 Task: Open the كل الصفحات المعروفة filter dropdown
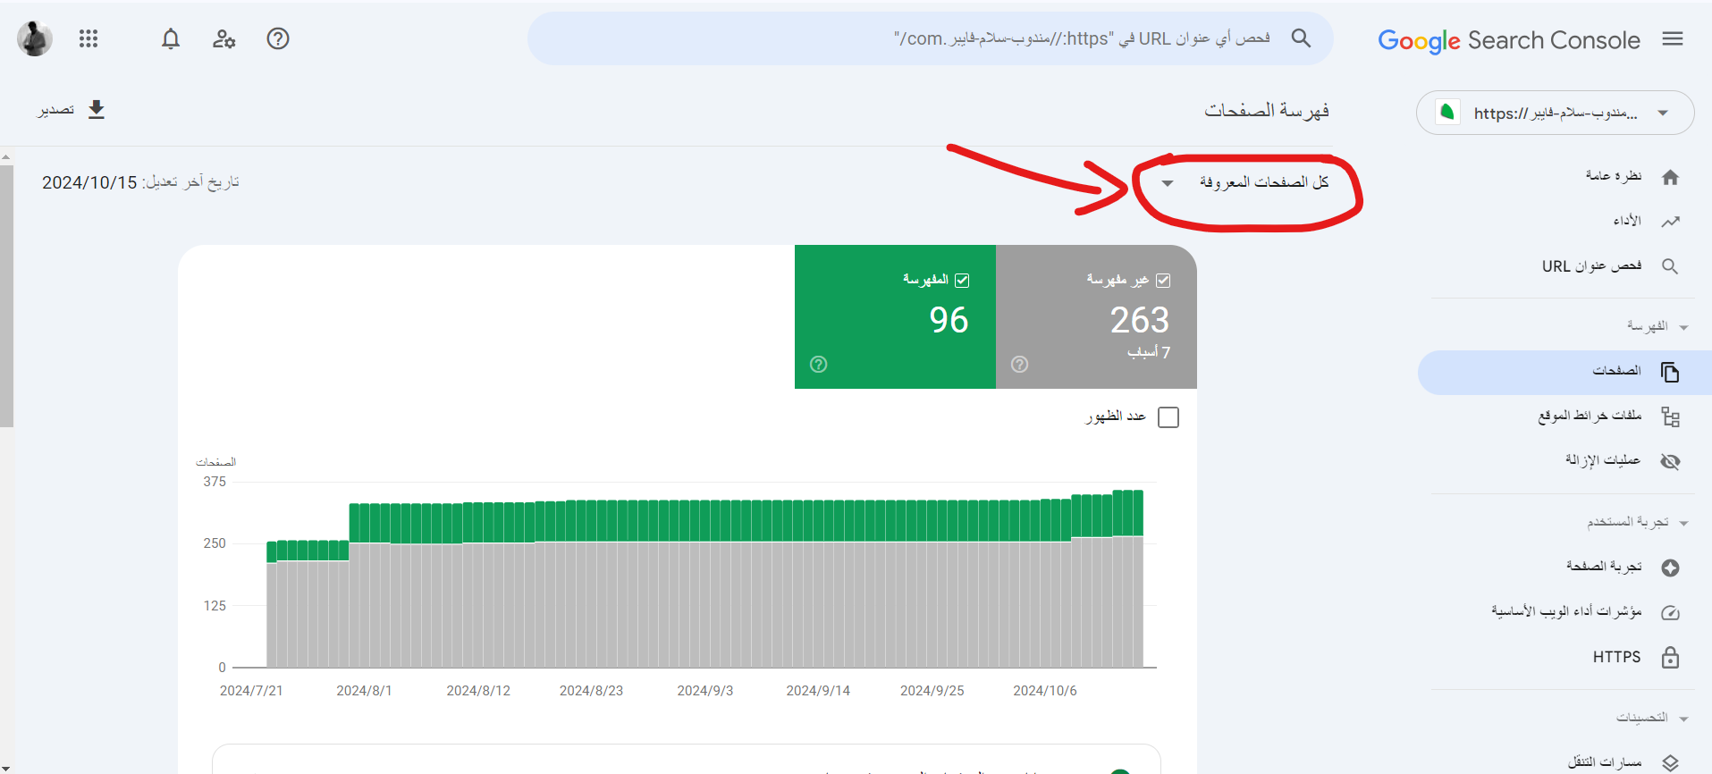point(1248,182)
